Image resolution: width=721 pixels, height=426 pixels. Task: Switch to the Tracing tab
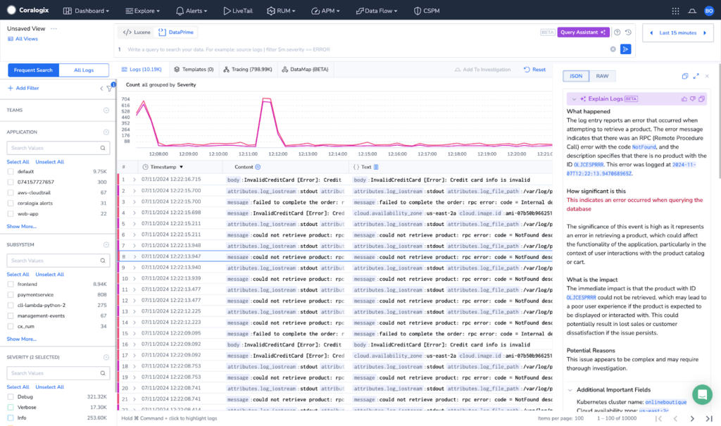click(x=248, y=70)
